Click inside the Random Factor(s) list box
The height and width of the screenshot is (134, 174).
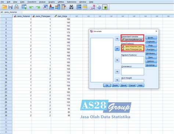pos(133,60)
